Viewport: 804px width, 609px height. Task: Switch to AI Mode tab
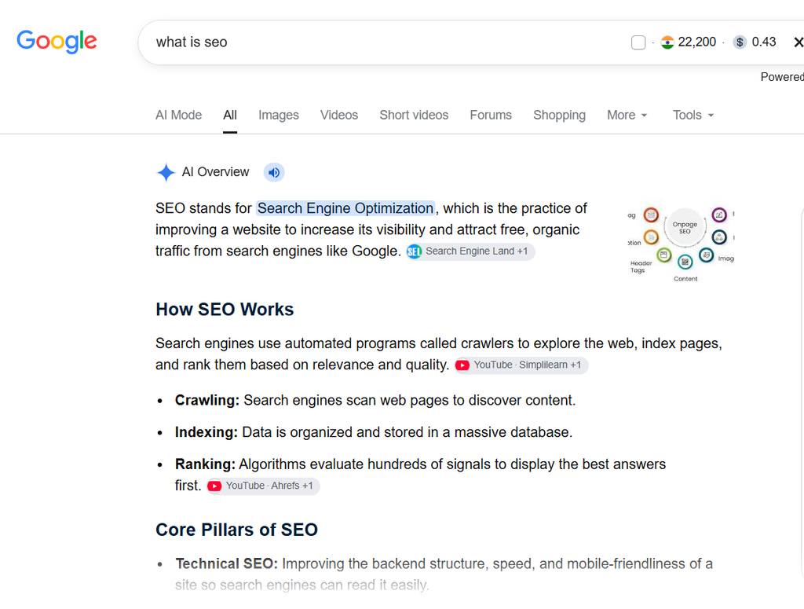coord(178,115)
